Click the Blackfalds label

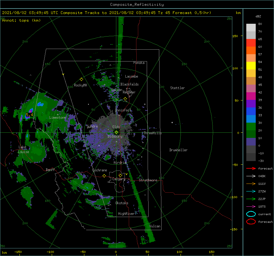pos(129,84)
